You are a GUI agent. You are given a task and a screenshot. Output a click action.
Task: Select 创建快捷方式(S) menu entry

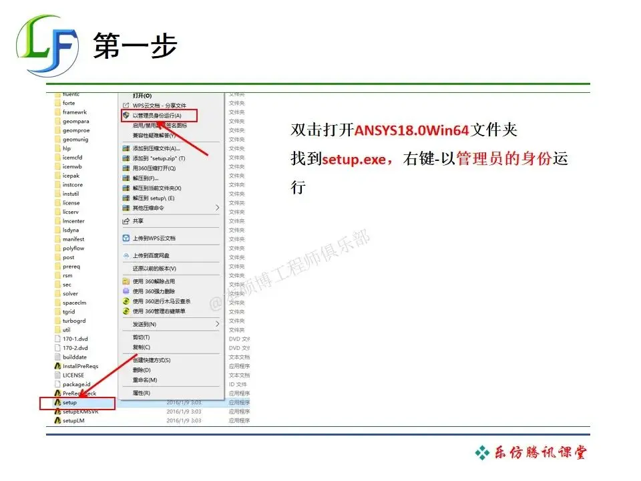coord(152,360)
